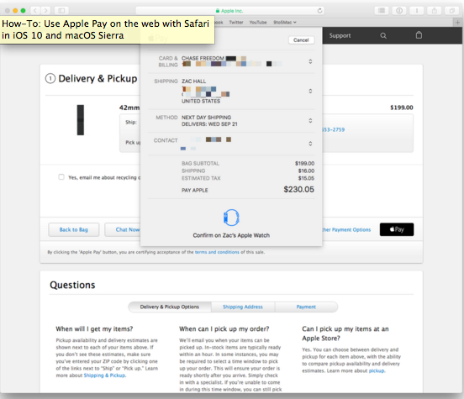Click the Confirm on Zac's Apple Watch text

(231, 235)
